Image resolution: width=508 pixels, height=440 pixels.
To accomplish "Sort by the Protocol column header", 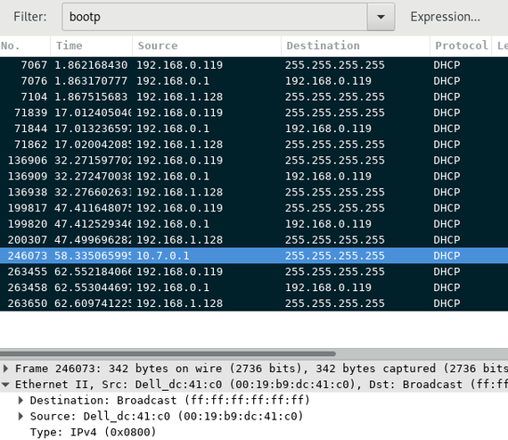I will click(x=461, y=46).
